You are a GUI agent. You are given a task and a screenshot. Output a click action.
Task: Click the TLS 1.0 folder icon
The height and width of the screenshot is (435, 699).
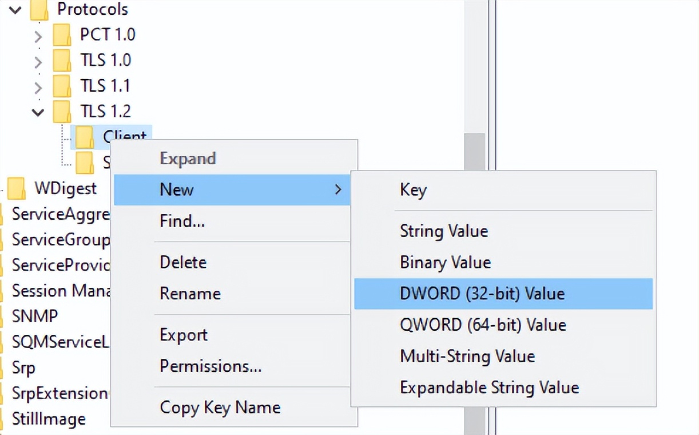[x=62, y=60]
